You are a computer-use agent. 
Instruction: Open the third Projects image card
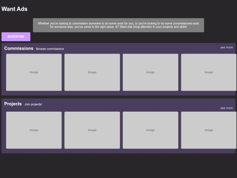[151, 130]
